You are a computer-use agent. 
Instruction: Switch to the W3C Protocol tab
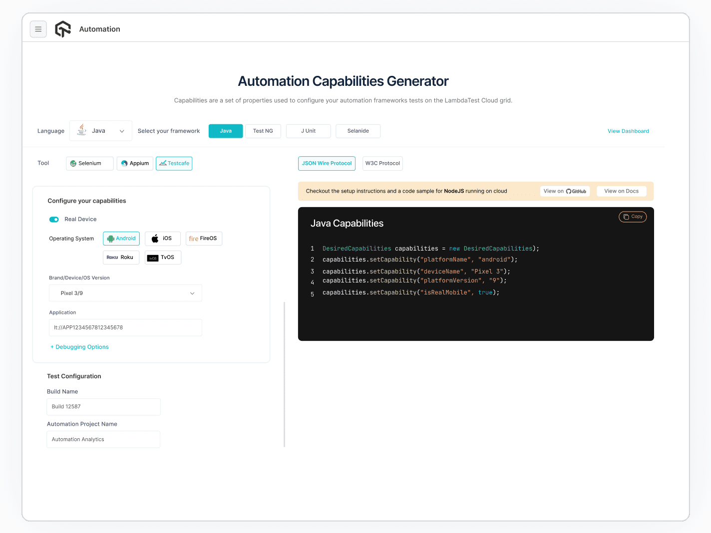click(382, 163)
